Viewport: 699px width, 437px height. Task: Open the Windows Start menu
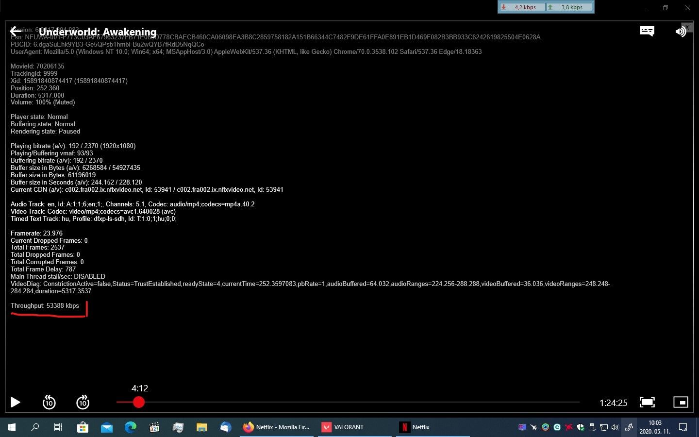click(12, 427)
